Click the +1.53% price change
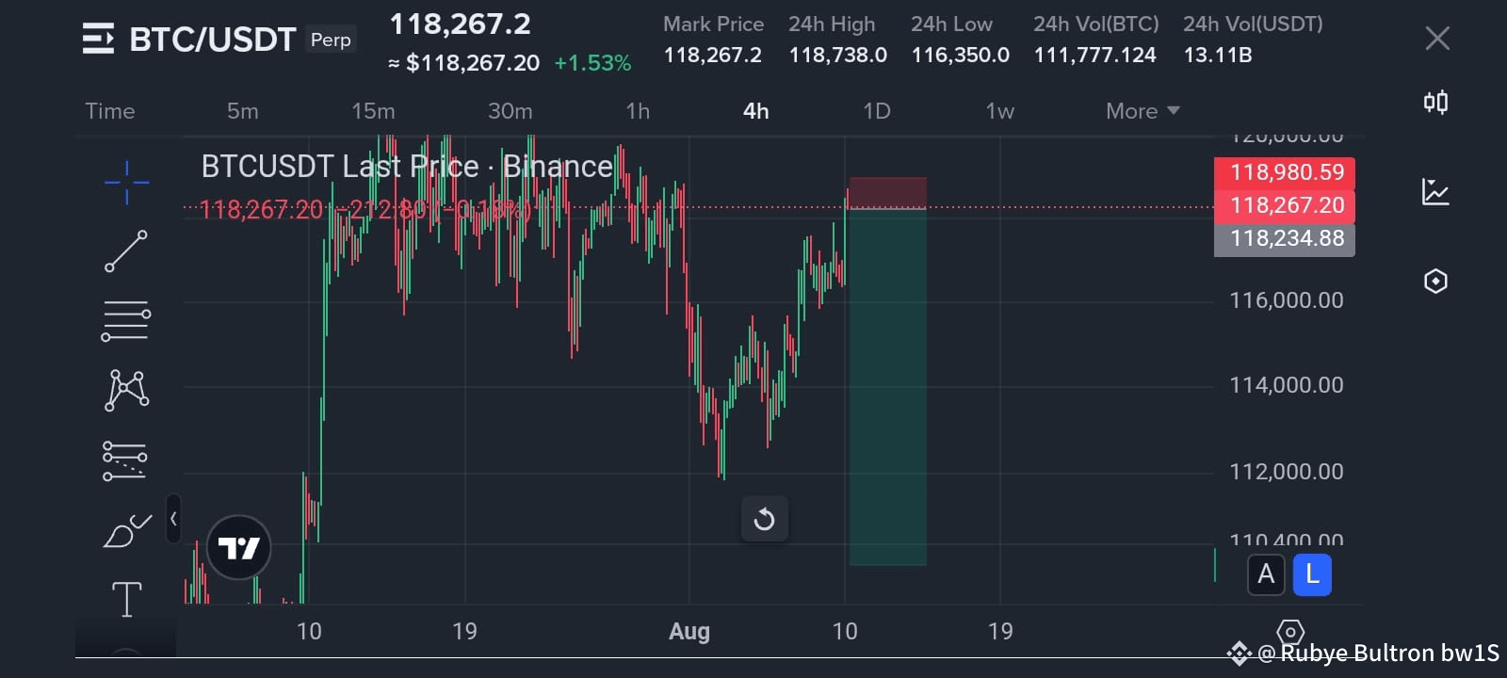Image resolution: width=1507 pixels, height=678 pixels. click(592, 63)
